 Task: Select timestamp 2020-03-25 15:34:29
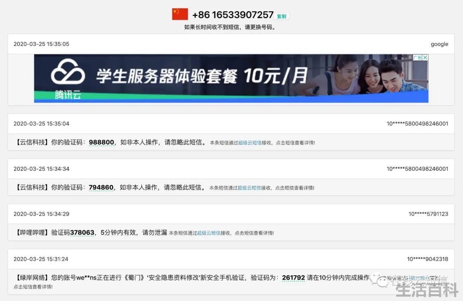pos(41,214)
